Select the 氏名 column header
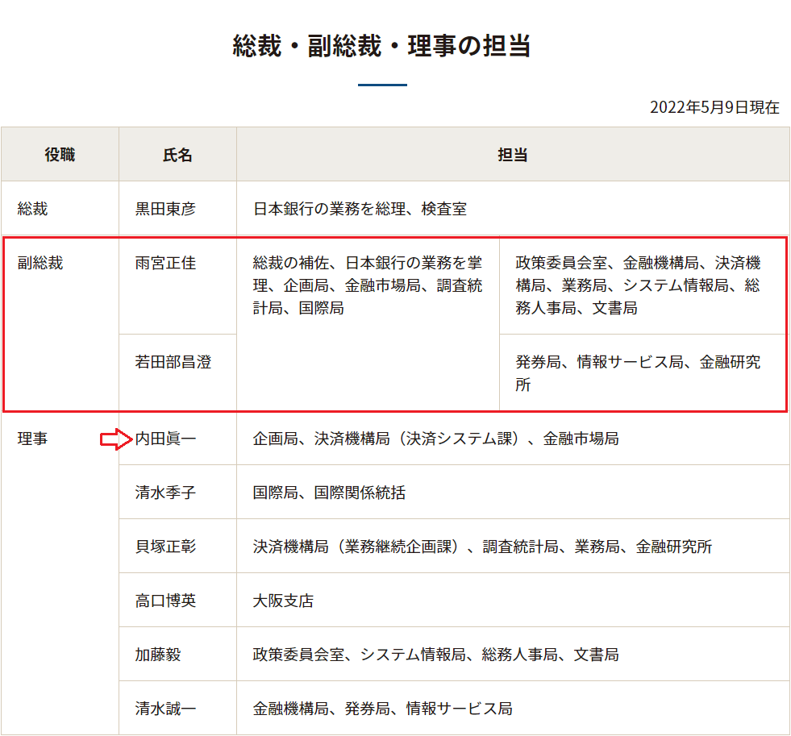 click(x=177, y=155)
